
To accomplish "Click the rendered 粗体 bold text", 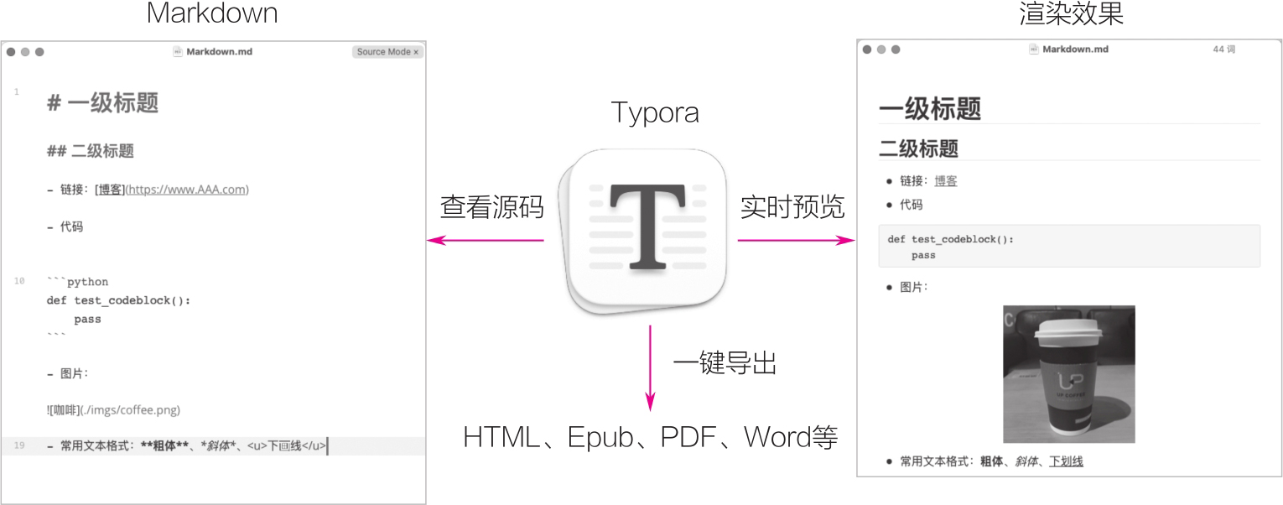I will pos(991,461).
